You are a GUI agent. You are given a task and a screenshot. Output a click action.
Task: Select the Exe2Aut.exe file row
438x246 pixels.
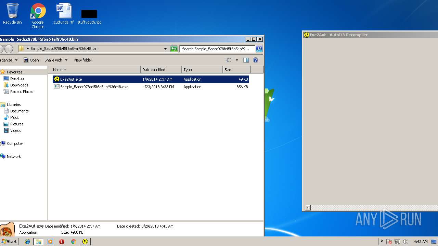151,79
